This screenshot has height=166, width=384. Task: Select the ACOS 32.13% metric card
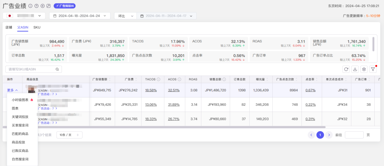click(219, 43)
